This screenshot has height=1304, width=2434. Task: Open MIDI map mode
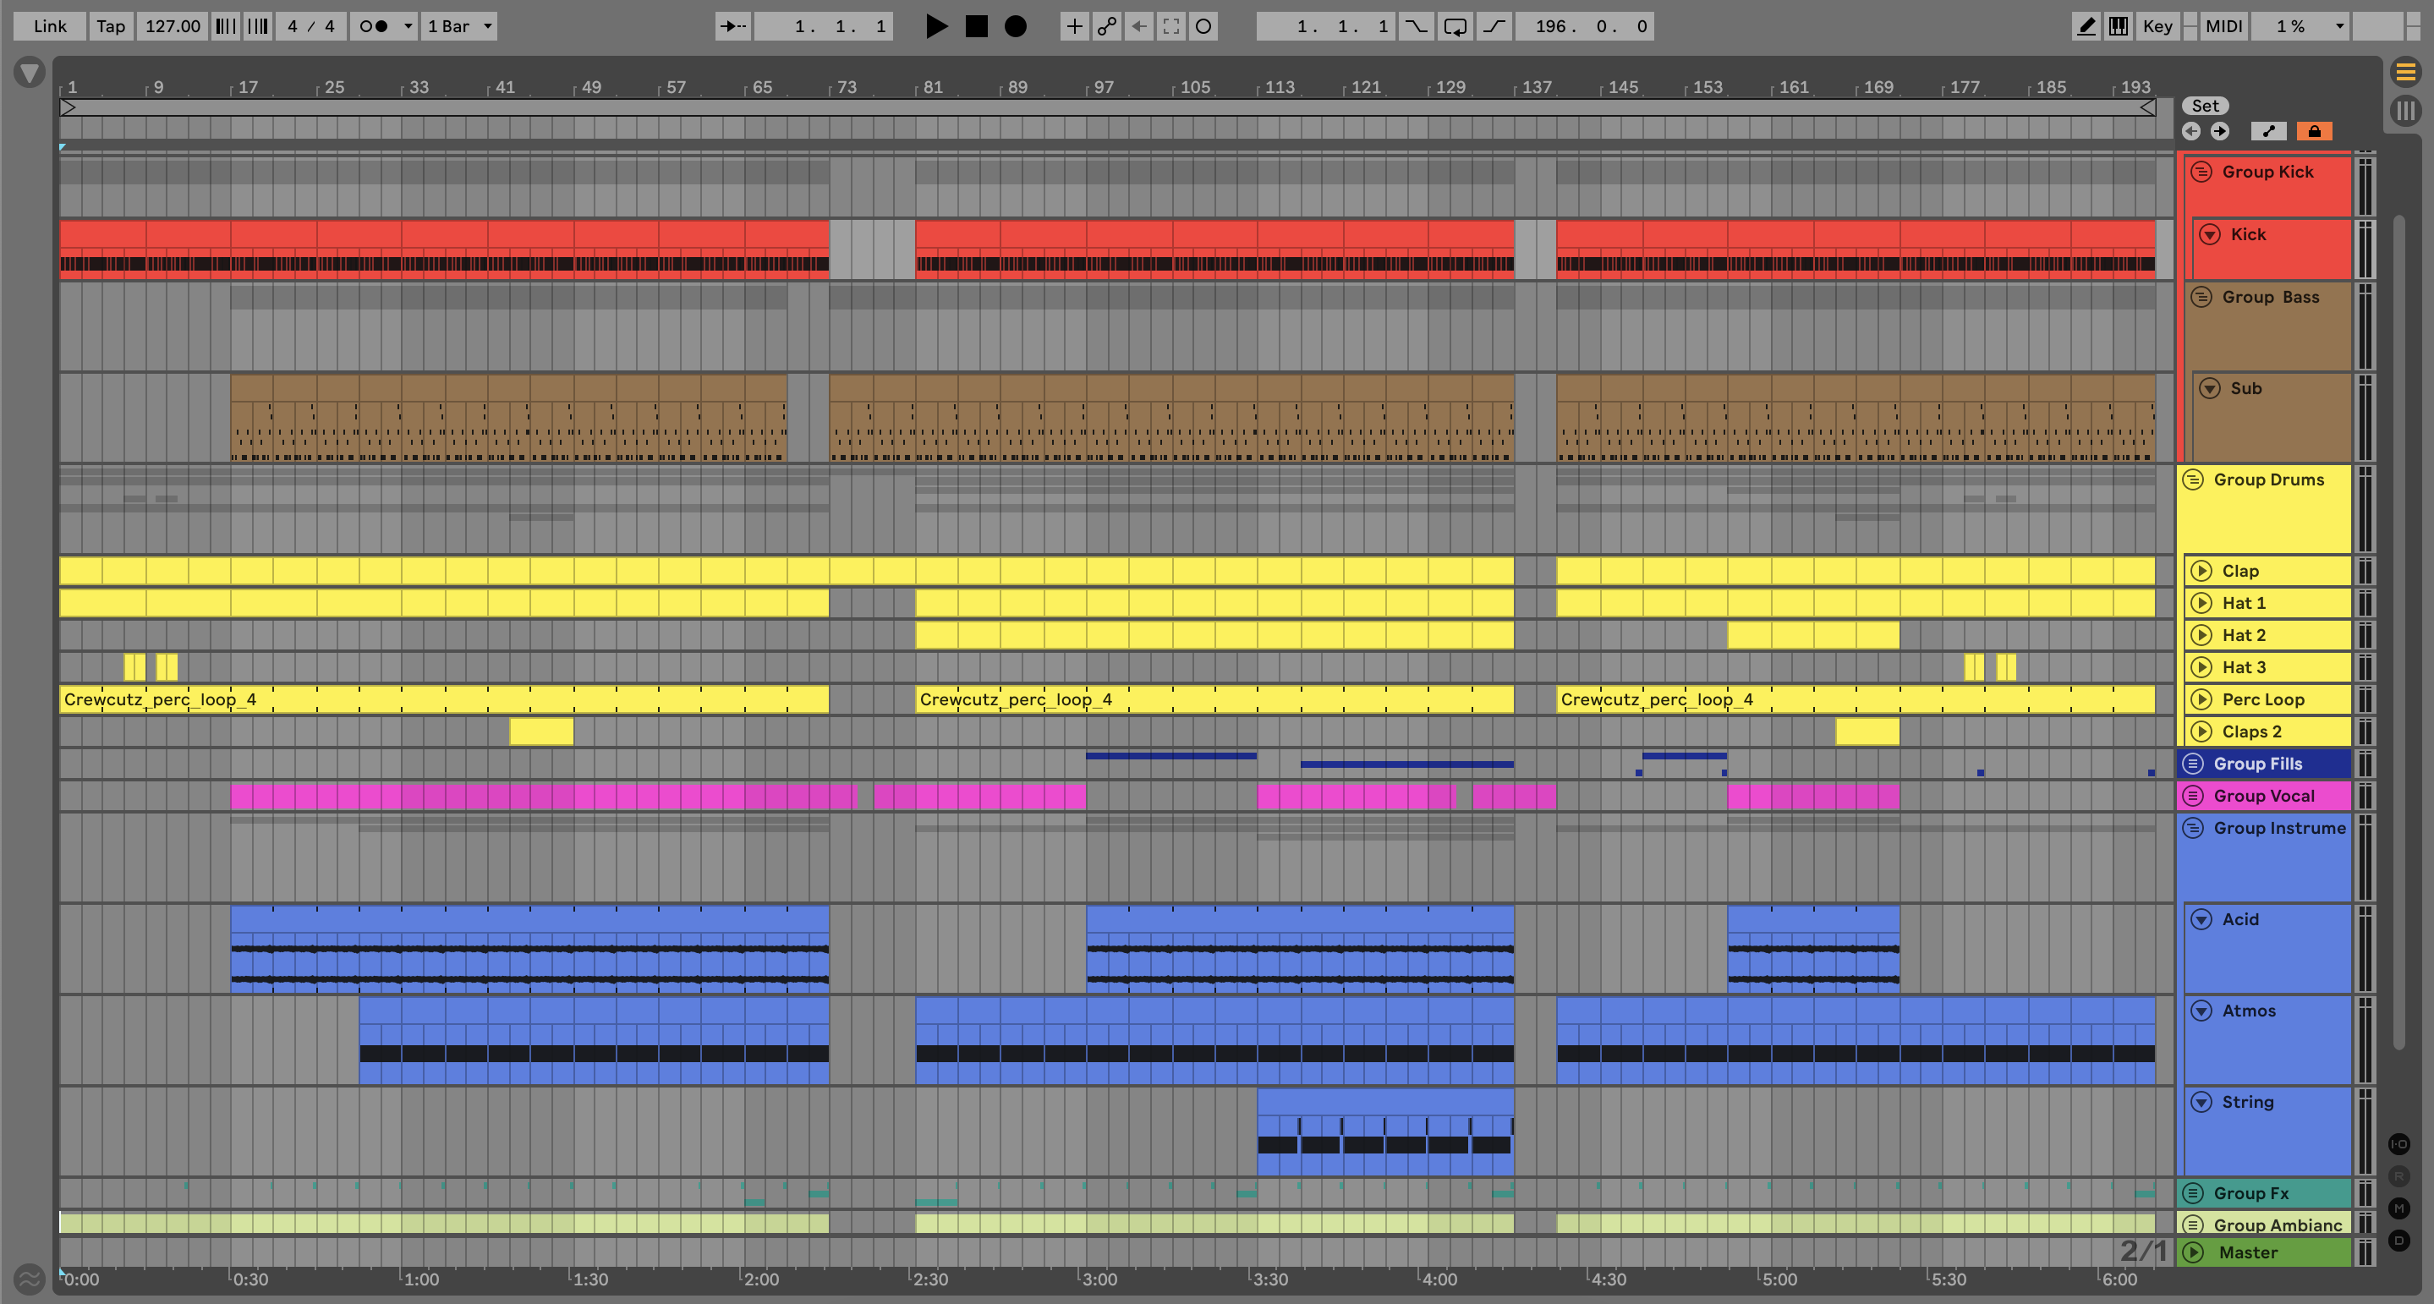pos(2223,26)
